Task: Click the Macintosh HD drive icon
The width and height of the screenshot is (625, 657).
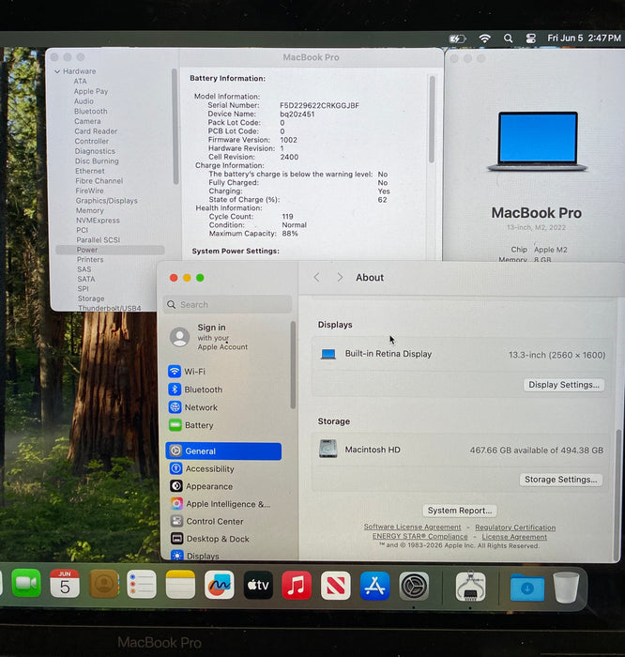Action: tap(328, 449)
